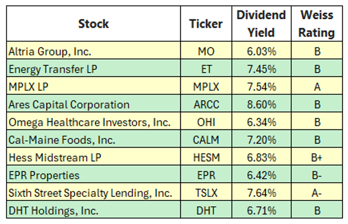Select the B- rating for EPR
The height and width of the screenshot is (224, 348).
pos(317,174)
